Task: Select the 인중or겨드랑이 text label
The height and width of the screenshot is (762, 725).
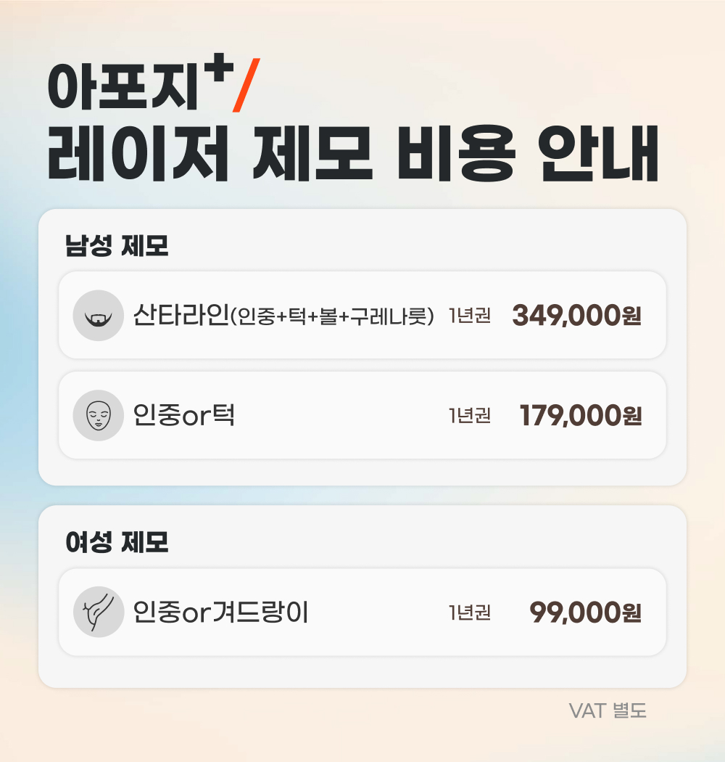Action: click(x=221, y=612)
